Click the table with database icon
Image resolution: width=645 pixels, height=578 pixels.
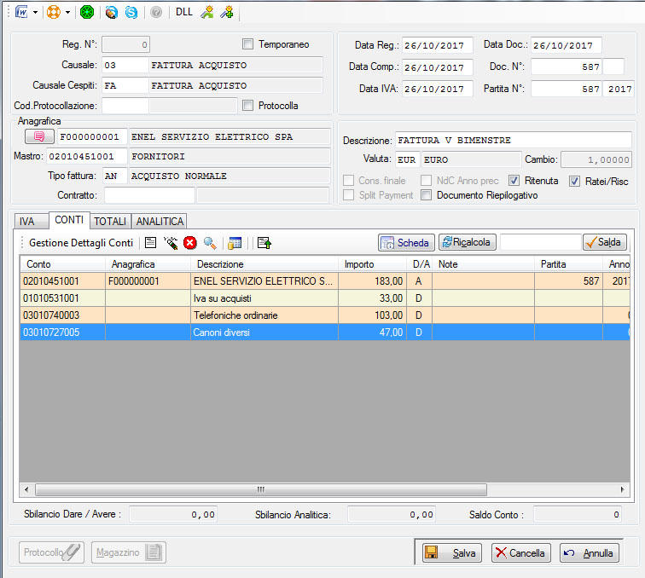tap(235, 243)
